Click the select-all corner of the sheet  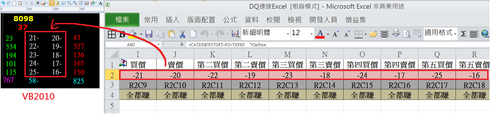click(112, 54)
